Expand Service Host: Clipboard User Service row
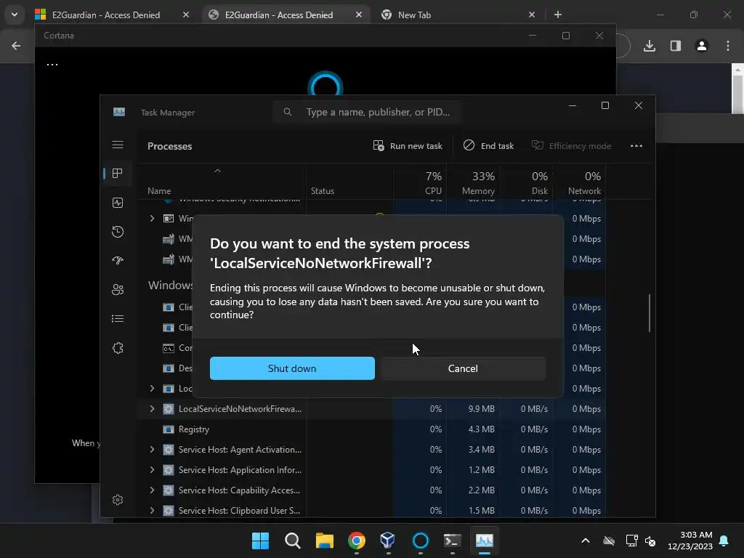This screenshot has height=558, width=744. [152, 511]
